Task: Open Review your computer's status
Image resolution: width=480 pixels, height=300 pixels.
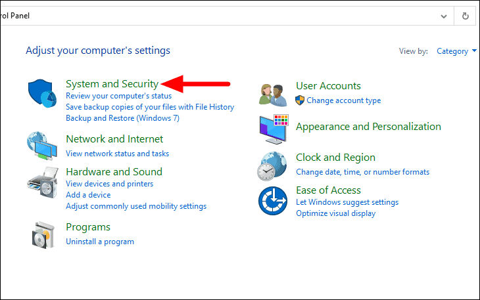Action: (x=118, y=96)
